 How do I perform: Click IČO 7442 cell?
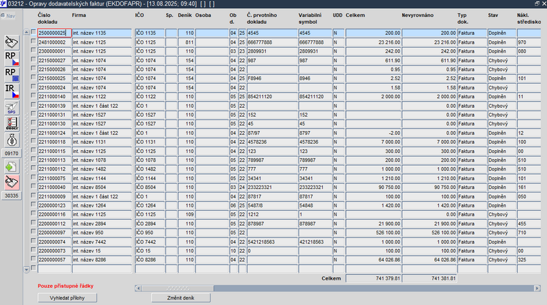(x=150, y=242)
